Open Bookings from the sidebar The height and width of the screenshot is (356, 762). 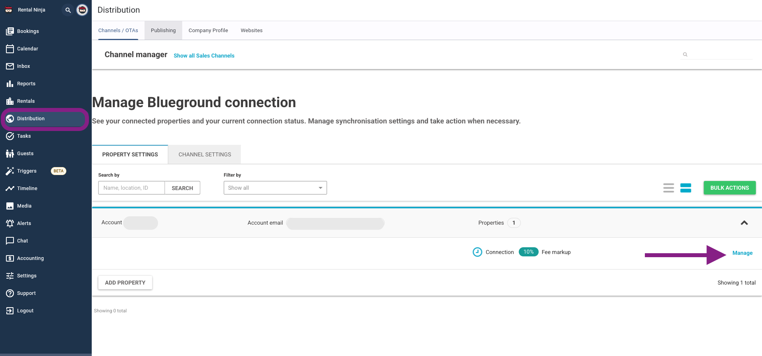pyautogui.click(x=28, y=31)
